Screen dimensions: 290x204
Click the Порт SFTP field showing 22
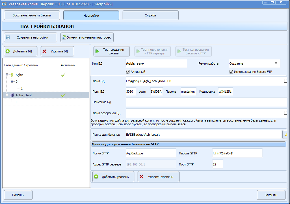coord(218,164)
